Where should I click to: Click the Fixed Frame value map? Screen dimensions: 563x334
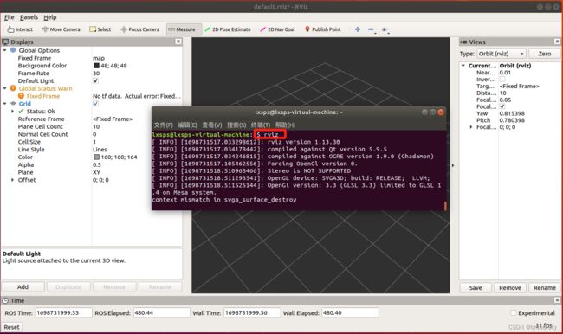click(99, 58)
